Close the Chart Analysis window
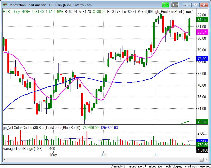 (204, 5)
